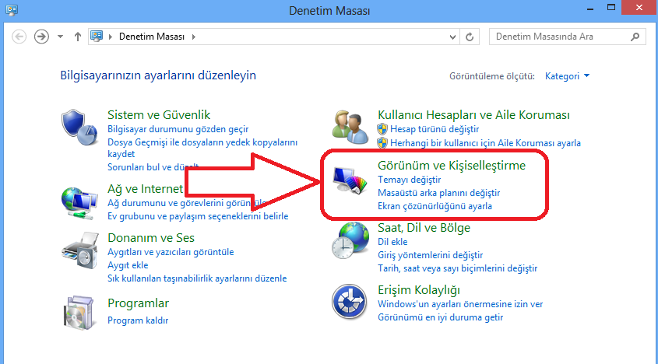Open the Sistem ve Güvenlik category
658x364 pixels.
click(159, 114)
